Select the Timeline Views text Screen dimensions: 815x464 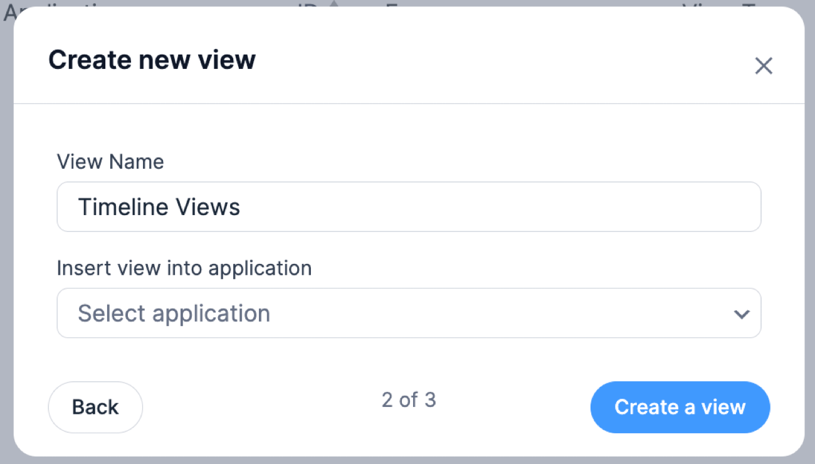pyautogui.click(x=159, y=207)
